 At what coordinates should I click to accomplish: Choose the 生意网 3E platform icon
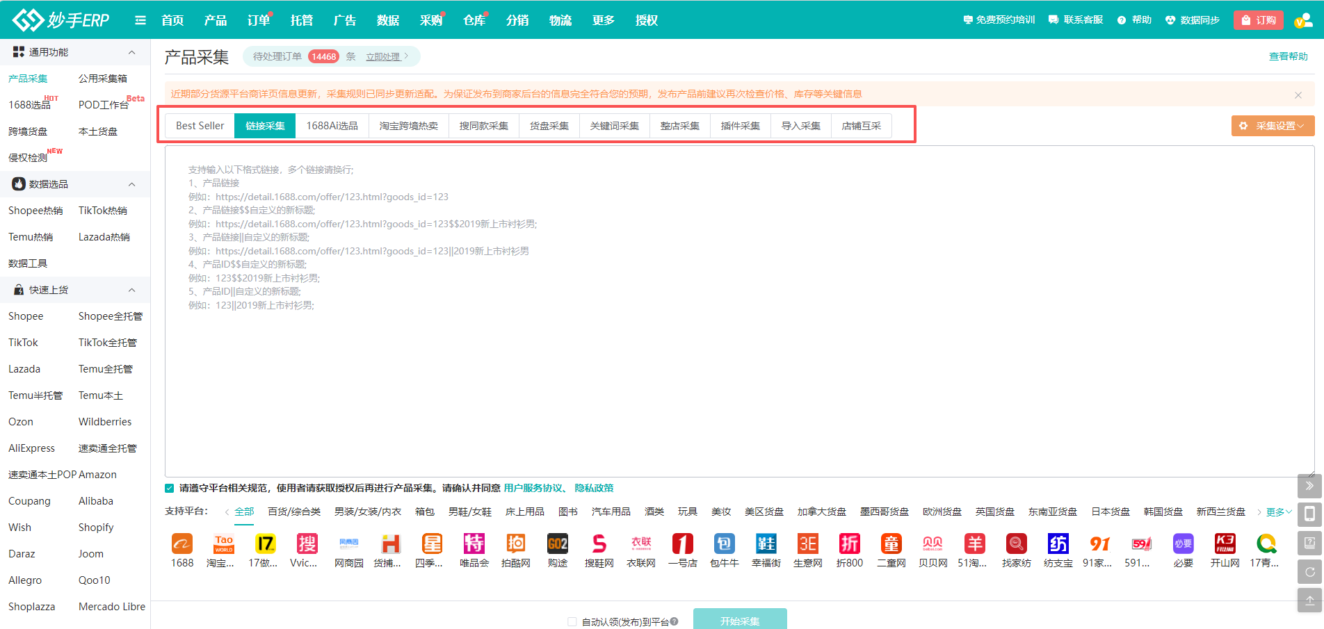click(808, 543)
